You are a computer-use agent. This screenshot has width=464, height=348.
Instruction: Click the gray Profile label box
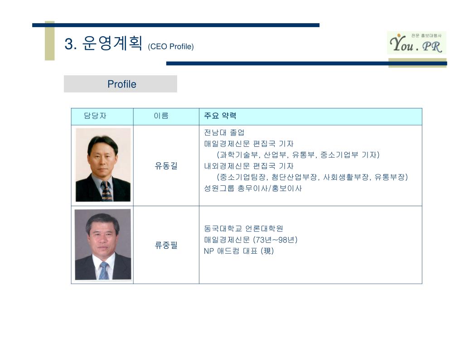pos(121,84)
